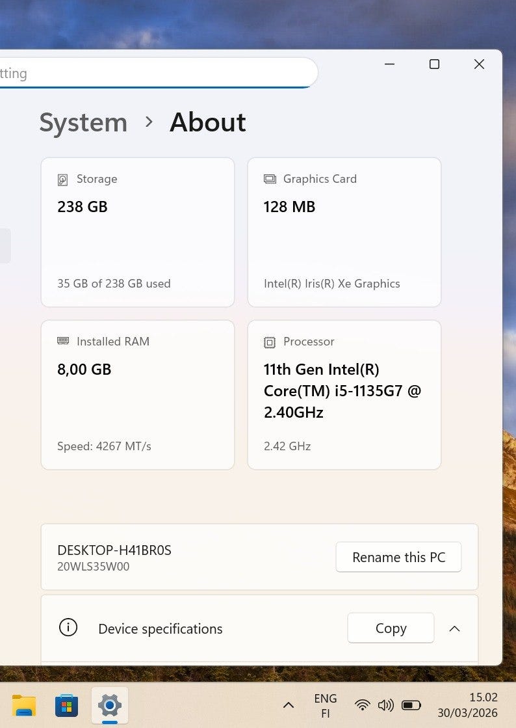Image resolution: width=516 pixels, height=728 pixels.
Task: Click the speaker volume tray icon
Action: 385,705
